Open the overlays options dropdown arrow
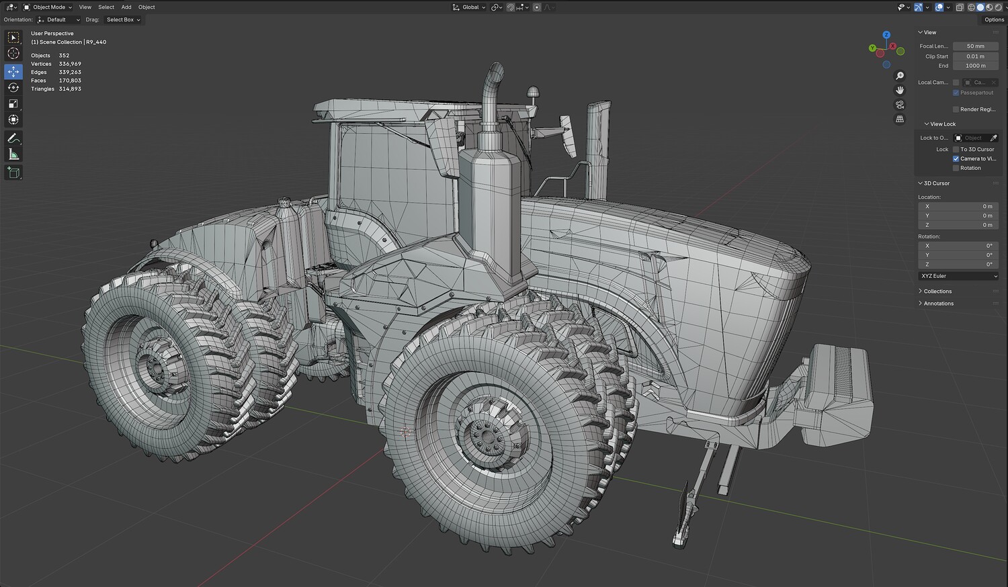The width and height of the screenshot is (1008, 587). coord(947,7)
